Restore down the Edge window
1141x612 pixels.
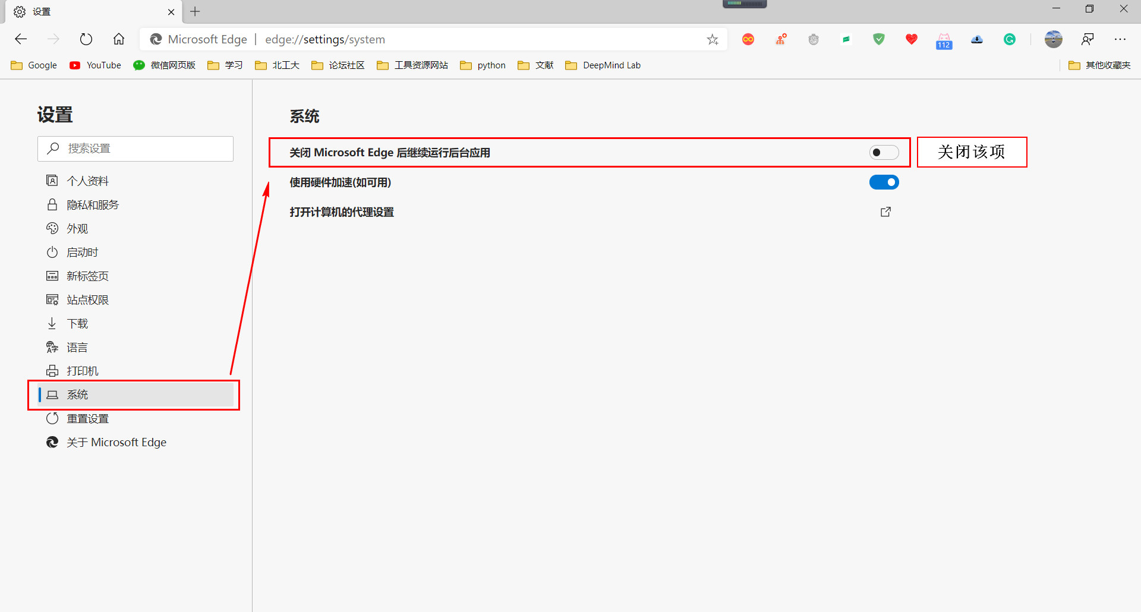(x=1089, y=8)
